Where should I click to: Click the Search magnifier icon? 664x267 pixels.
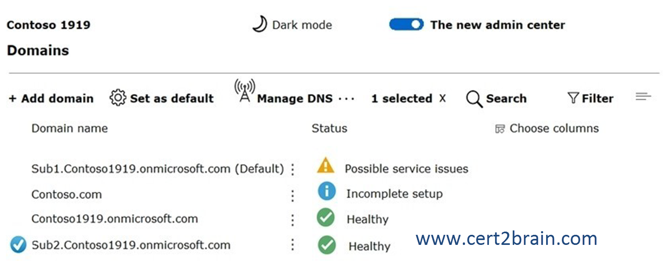click(x=474, y=99)
